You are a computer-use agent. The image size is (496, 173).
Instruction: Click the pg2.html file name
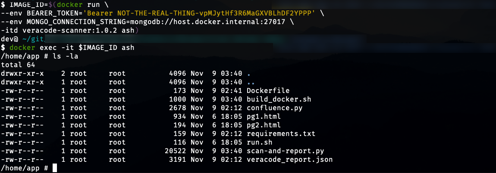click(x=264, y=125)
